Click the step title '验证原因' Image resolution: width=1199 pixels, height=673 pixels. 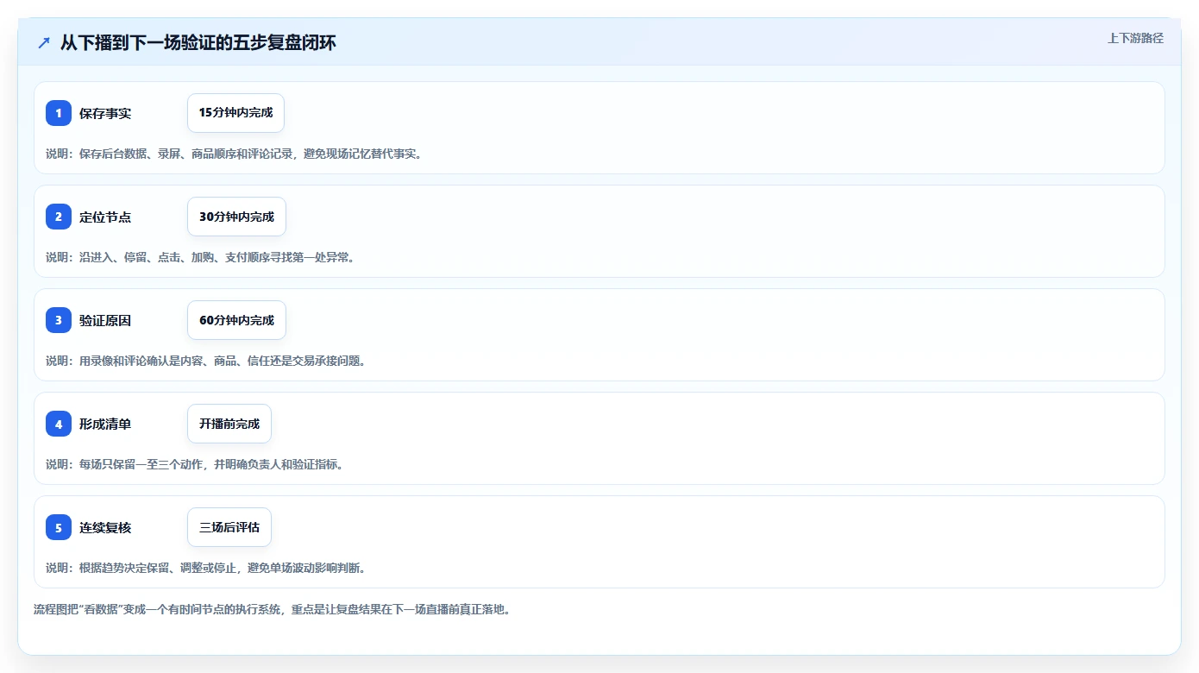105,320
